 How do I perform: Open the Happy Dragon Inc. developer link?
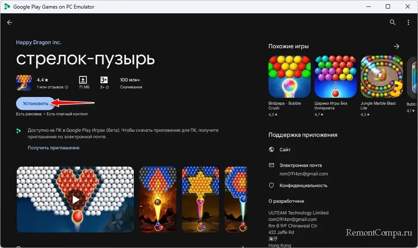click(x=39, y=42)
